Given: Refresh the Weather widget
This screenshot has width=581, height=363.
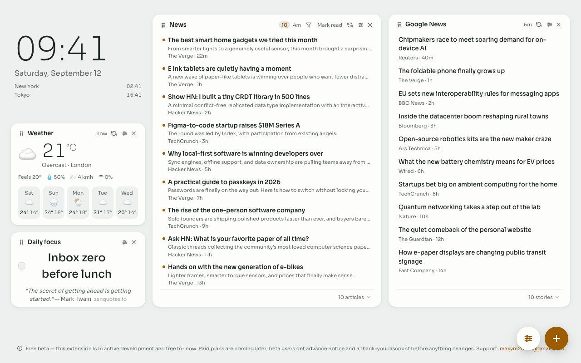Looking at the screenshot, I should 114,133.
